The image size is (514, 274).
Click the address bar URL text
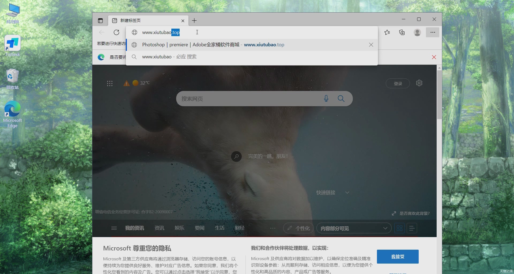point(161,32)
